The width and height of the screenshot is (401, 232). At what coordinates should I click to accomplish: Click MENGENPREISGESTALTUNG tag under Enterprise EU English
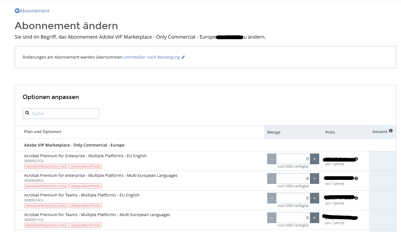tap(46, 166)
